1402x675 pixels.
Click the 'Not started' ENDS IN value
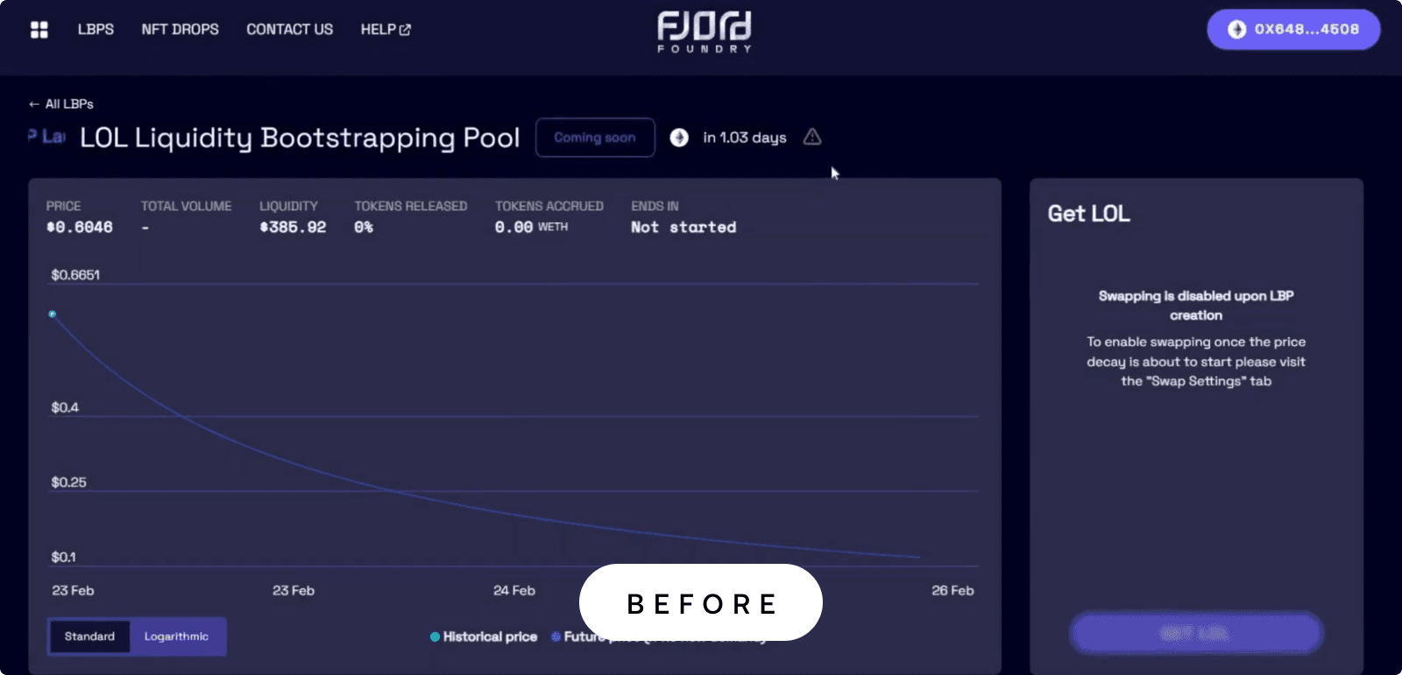pos(683,228)
